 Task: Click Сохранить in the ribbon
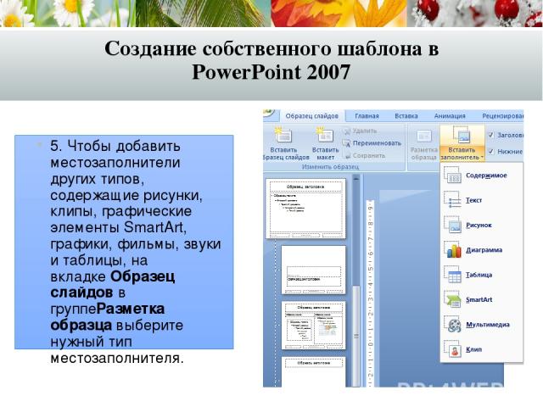364,155
